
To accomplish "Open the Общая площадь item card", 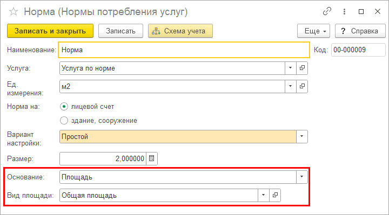I will [x=275, y=195].
